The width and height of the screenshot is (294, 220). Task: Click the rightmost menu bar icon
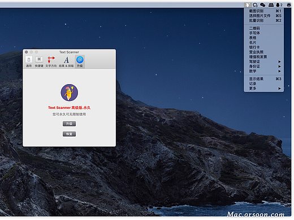tap(289, 5)
